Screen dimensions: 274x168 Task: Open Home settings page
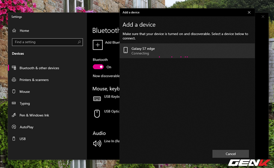(x=24, y=31)
